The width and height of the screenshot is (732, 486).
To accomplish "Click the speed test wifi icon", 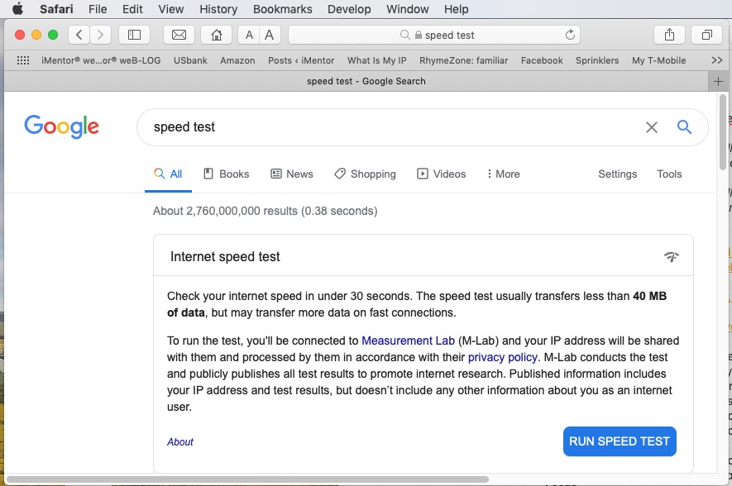I will click(672, 256).
